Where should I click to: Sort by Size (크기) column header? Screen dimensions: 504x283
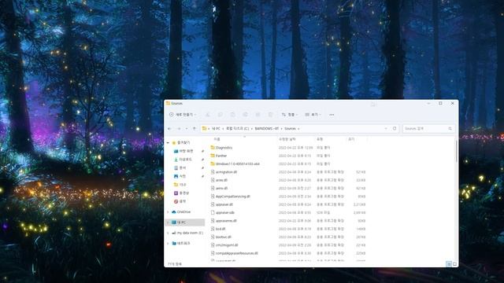tap(351, 139)
